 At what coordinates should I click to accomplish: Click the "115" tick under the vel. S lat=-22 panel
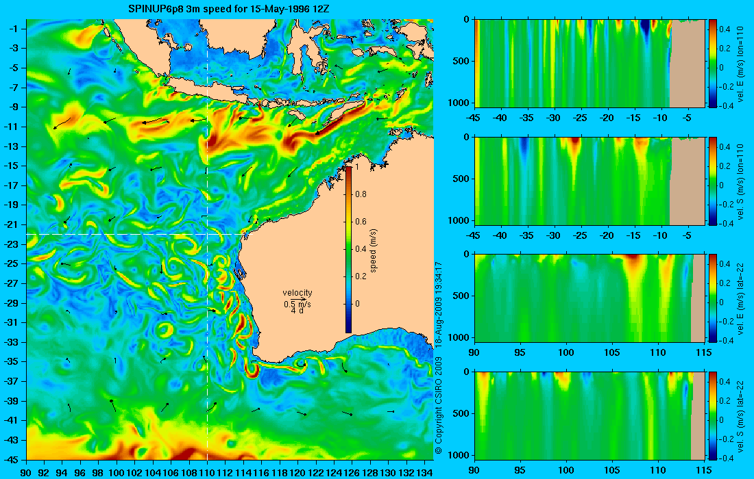[x=705, y=470]
